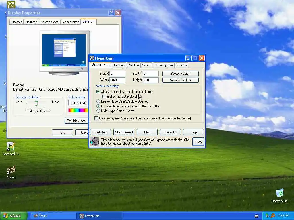Open HyperCam Help button
294x220 pixels.
click(194, 132)
